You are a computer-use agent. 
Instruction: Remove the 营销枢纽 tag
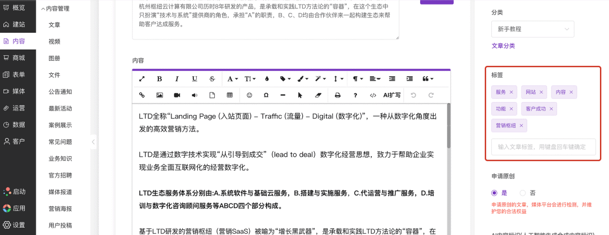(521, 126)
